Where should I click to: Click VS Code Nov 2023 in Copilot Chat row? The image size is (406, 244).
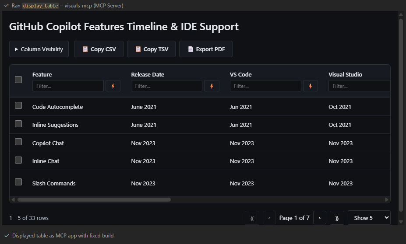pyautogui.click(x=242, y=143)
